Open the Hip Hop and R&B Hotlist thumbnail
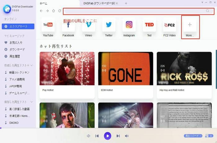This screenshot has height=143, width=217. pyautogui.click(x=184, y=68)
